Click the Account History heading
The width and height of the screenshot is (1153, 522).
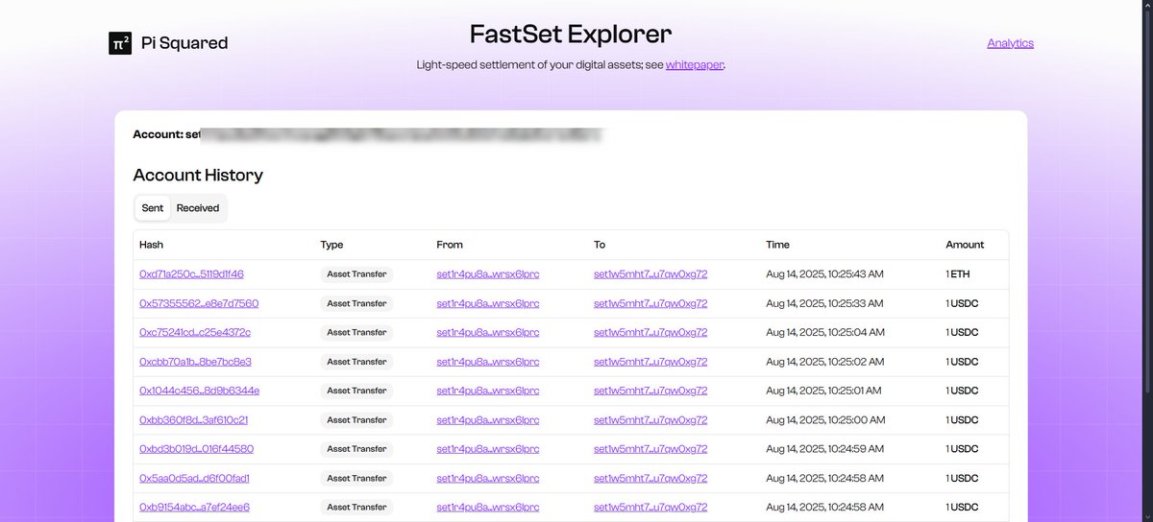(x=198, y=175)
